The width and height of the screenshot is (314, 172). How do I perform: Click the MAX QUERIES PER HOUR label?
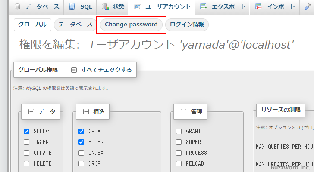pos(285,147)
